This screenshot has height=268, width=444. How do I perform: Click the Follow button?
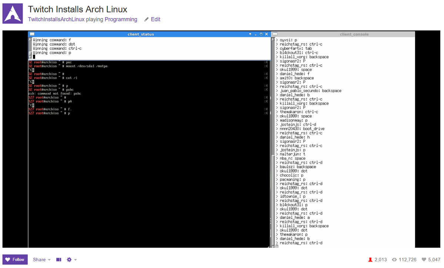pyautogui.click(x=15, y=260)
